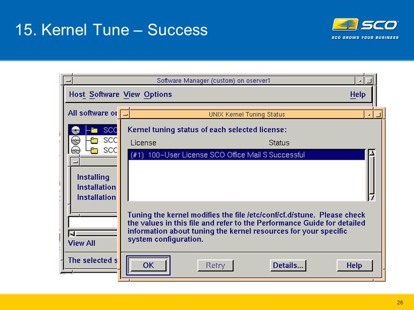Image resolution: width=414 pixels, height=310 pixels.
Task: Click the folder icon in highlighted SCO row
Action: point(94,130)
